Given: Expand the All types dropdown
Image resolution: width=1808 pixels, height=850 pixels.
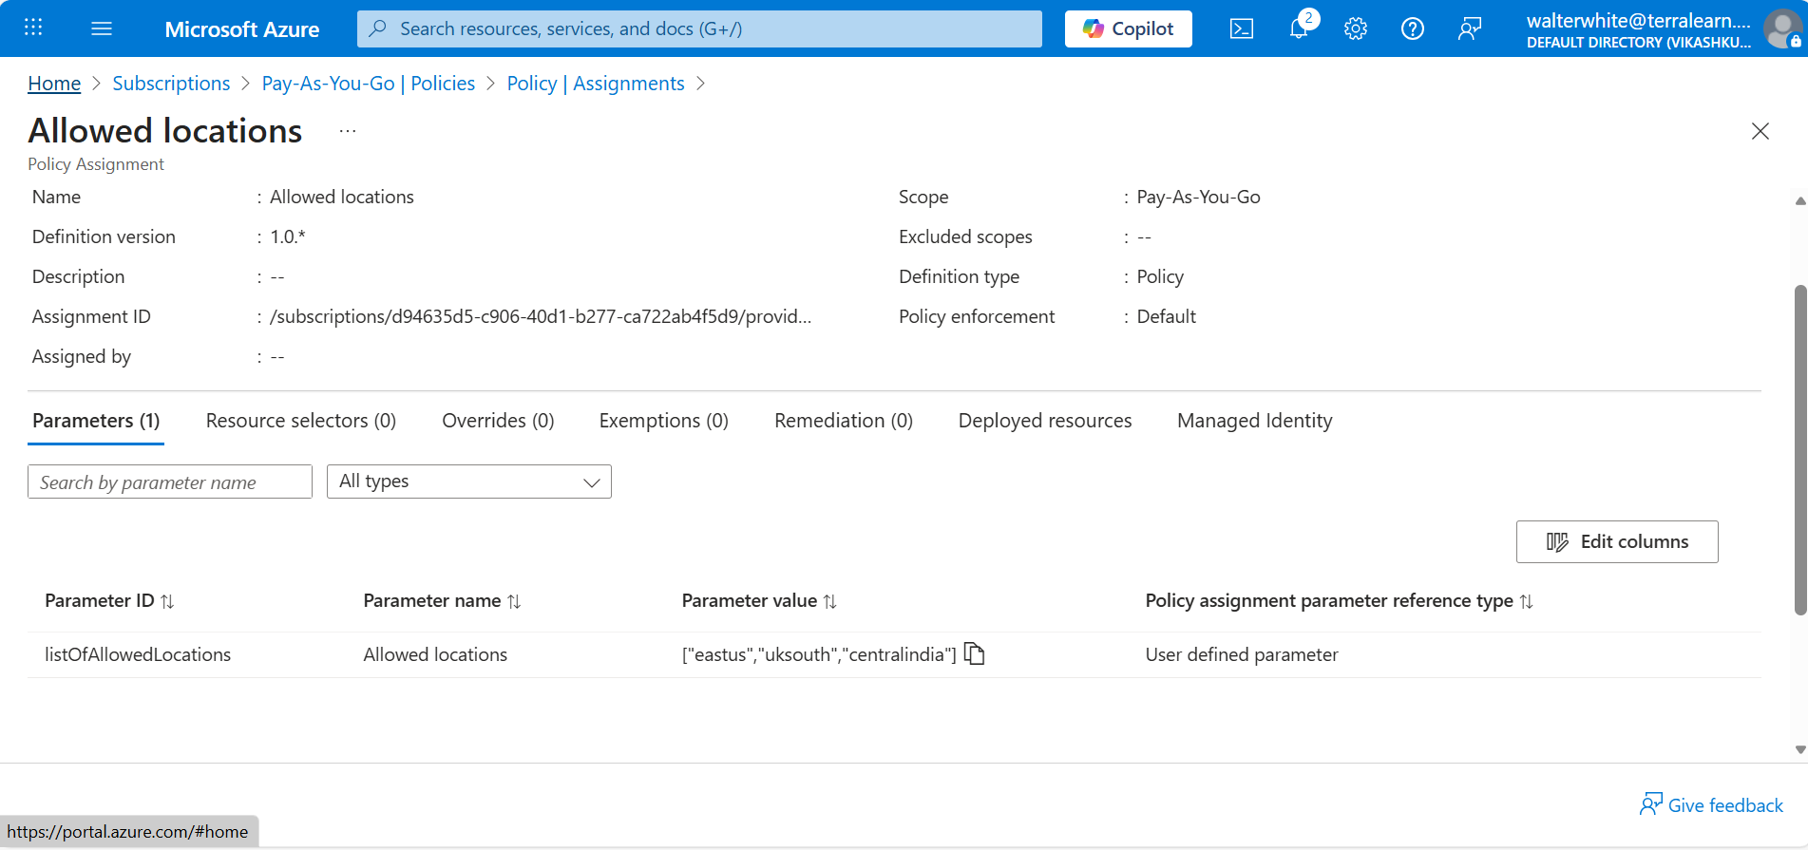Looking at the screenshot, I should click(468, 482).
